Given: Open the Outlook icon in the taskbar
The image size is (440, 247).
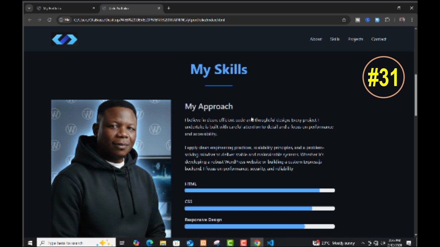Looking at the screenshot, I should 190,243.
